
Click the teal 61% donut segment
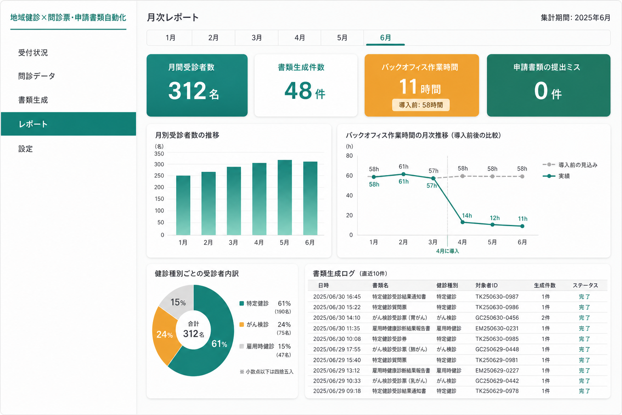(219, 344)
